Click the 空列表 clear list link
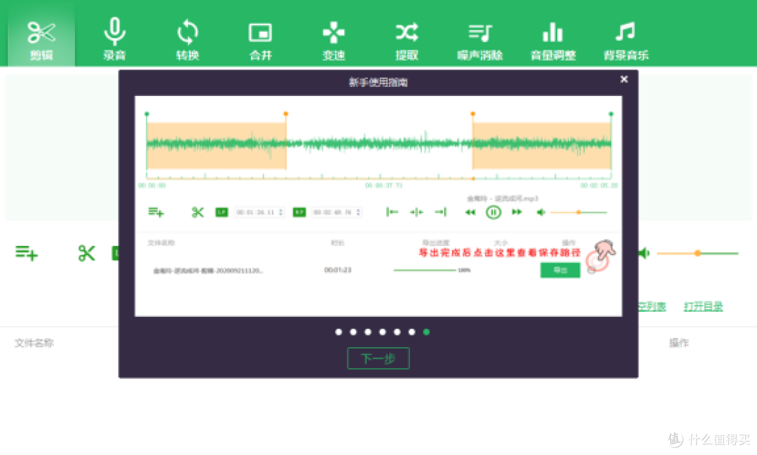This screenshot has height=455, width=757. tap(652, 306)
